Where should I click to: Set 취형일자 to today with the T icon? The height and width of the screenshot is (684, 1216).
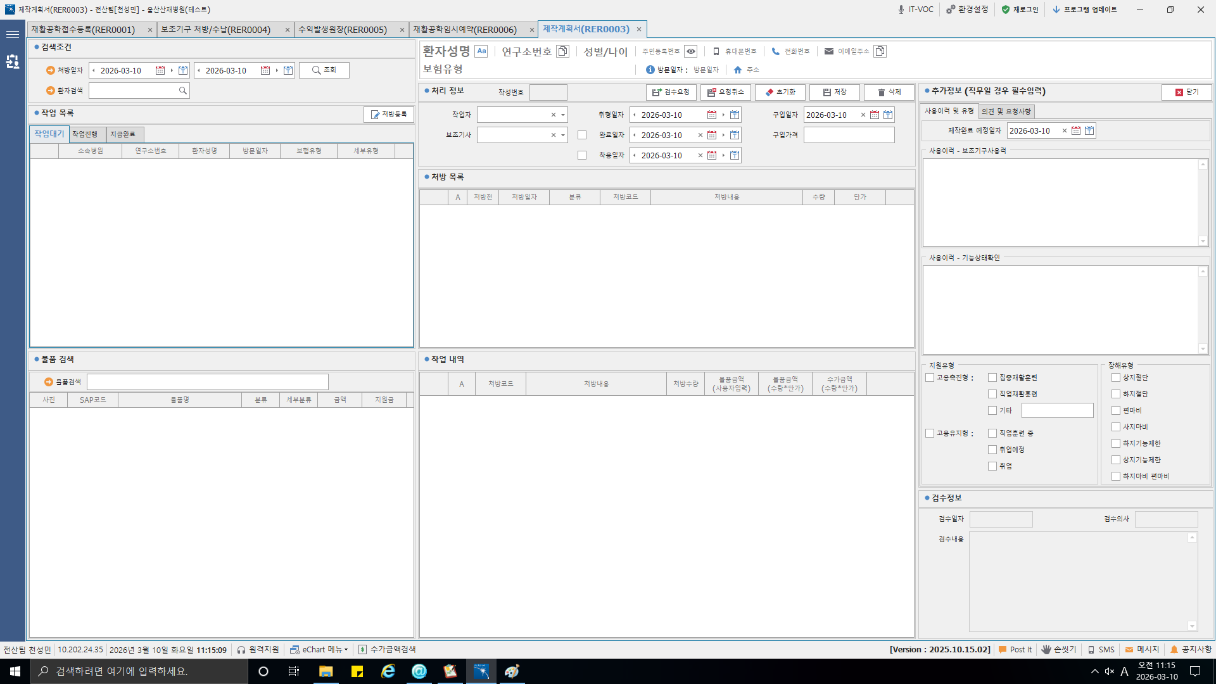click(x=735, y=115)
